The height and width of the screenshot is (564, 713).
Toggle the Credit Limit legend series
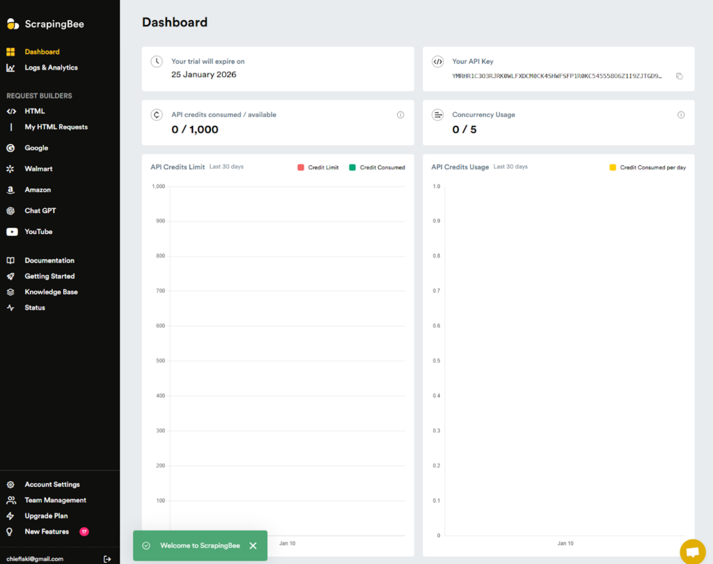tap(318, 168)
